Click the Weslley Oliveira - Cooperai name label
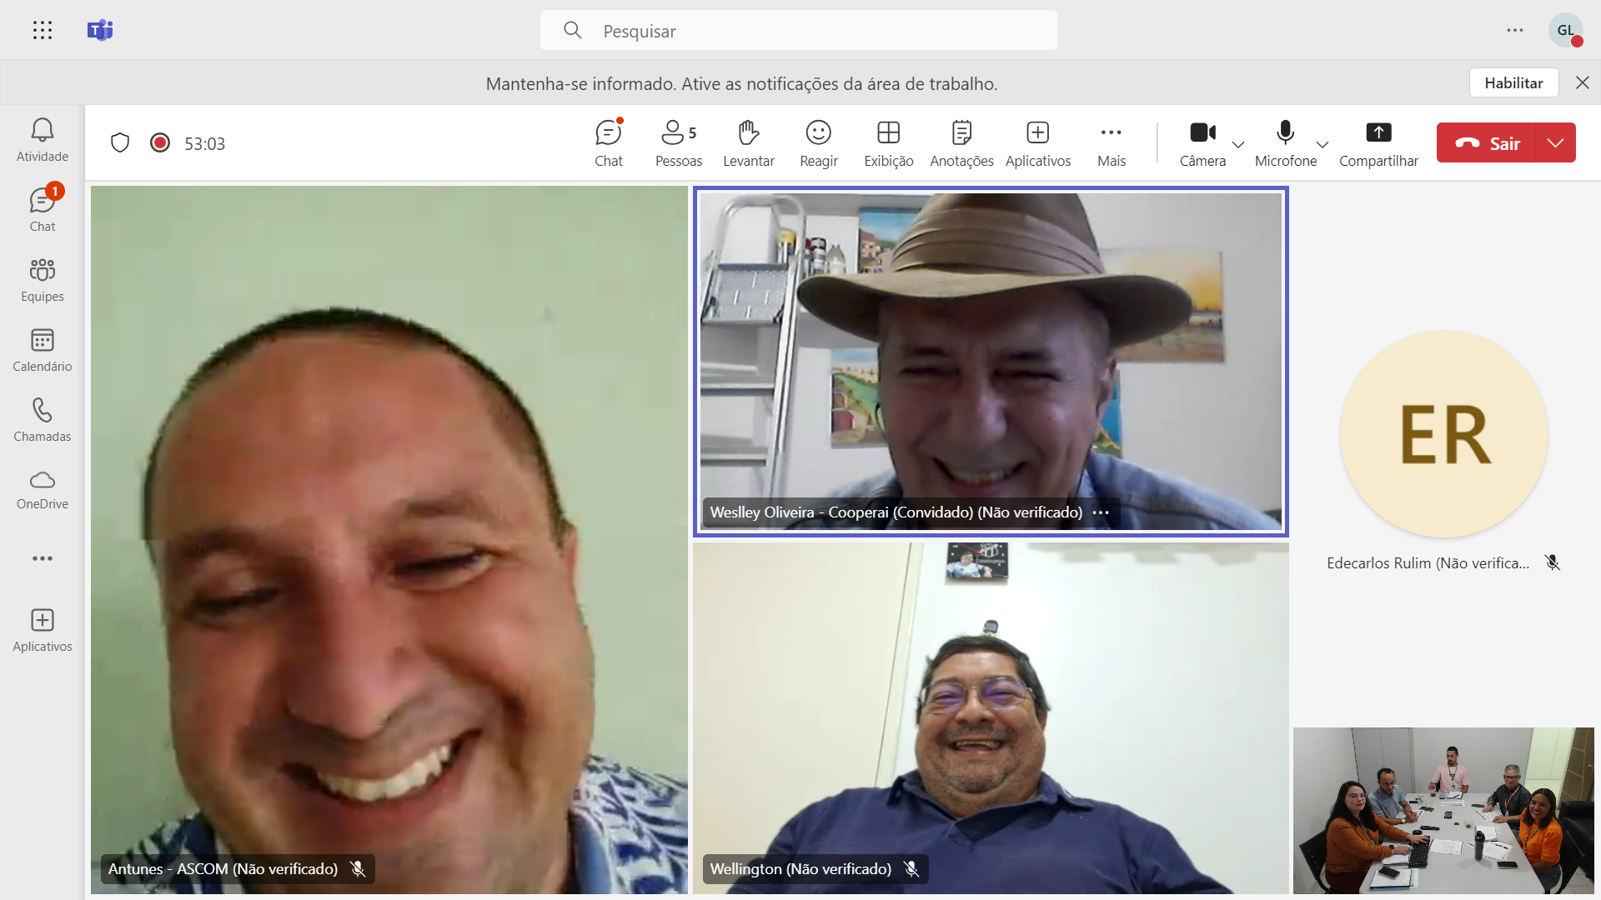Image resolution: width=1601 pixels, height=900 pixels. coord(896,512)
